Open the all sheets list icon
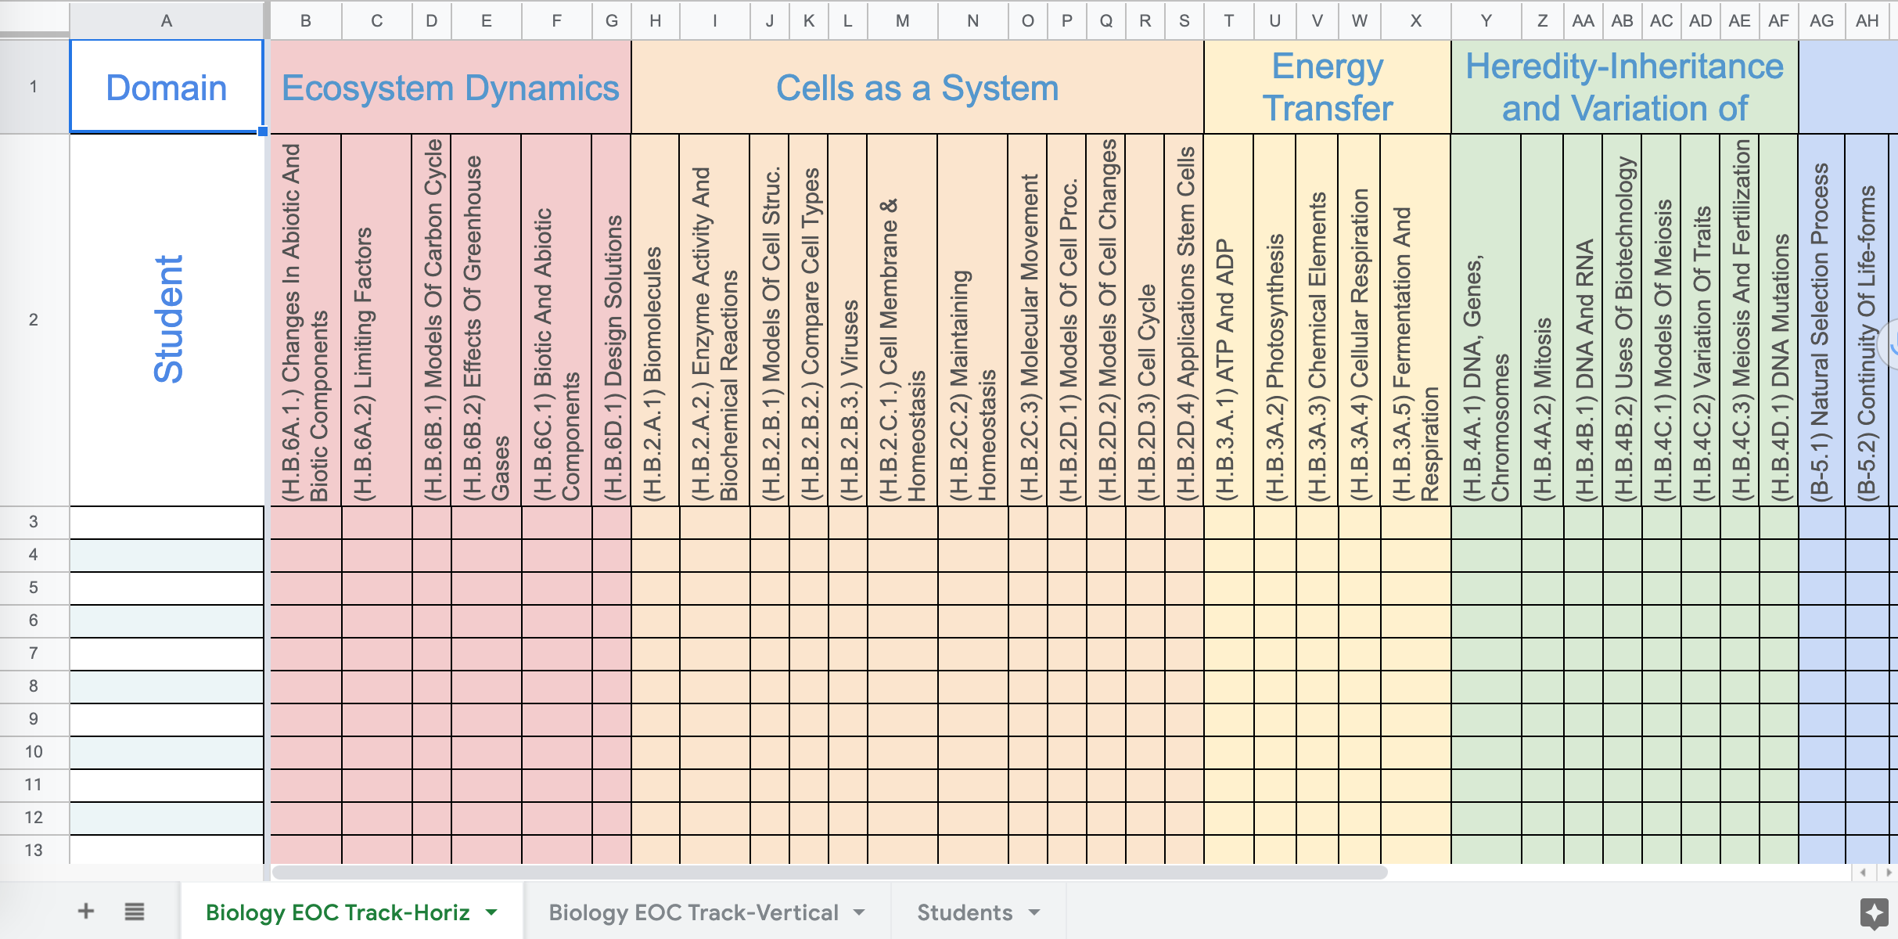Viewport: 1898px width, 939px height. pyautogui.click(x=135, y=911)
